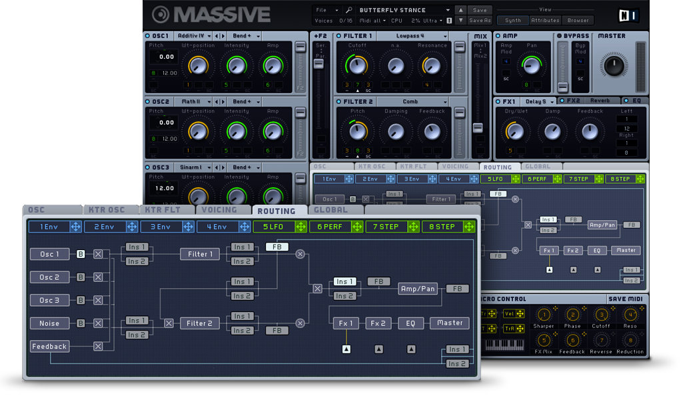The image size is (693, 400).
Task: Select next OSC1 wavetable with right arrow
Action: [223, 36]
